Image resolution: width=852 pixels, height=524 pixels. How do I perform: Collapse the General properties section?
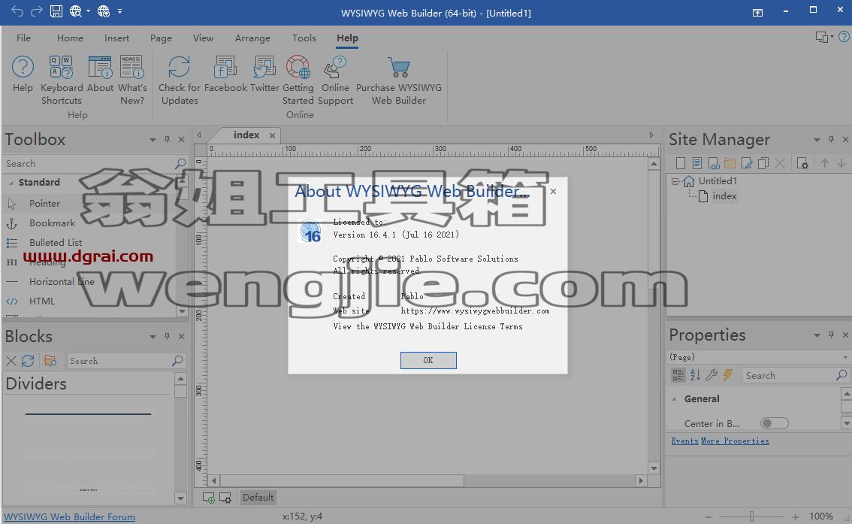tap(674, 399)
